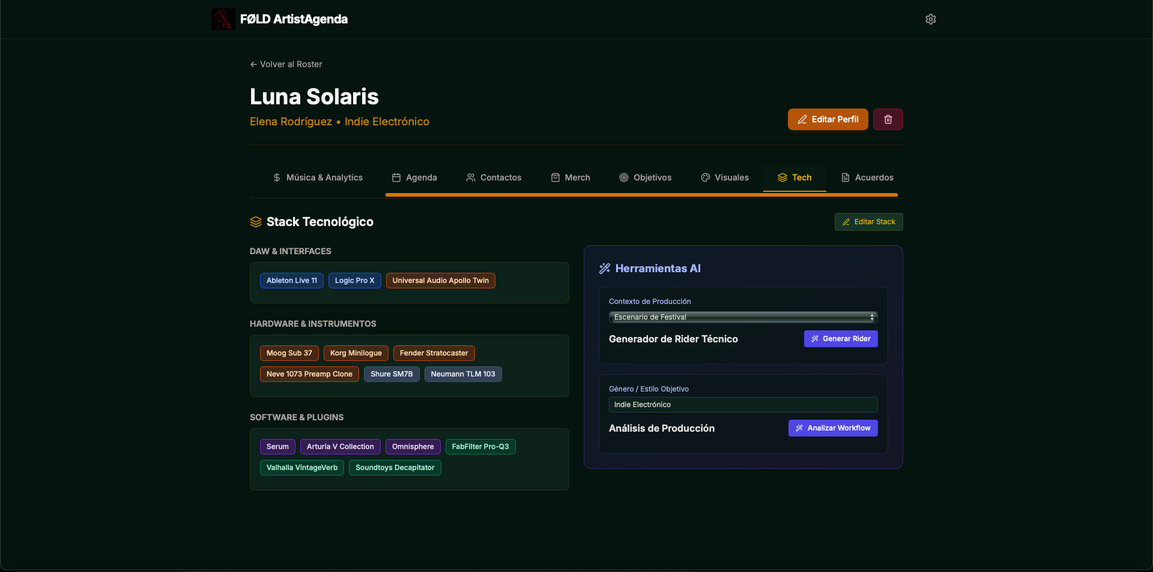The image size is (1153, 572).
Task: Click the Korg Minilogue tag
Action: [356, 353]
